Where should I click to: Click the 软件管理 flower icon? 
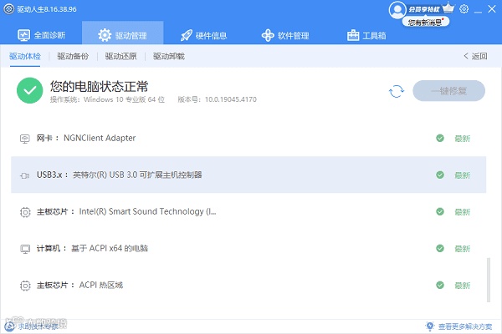tap(268, 35)
